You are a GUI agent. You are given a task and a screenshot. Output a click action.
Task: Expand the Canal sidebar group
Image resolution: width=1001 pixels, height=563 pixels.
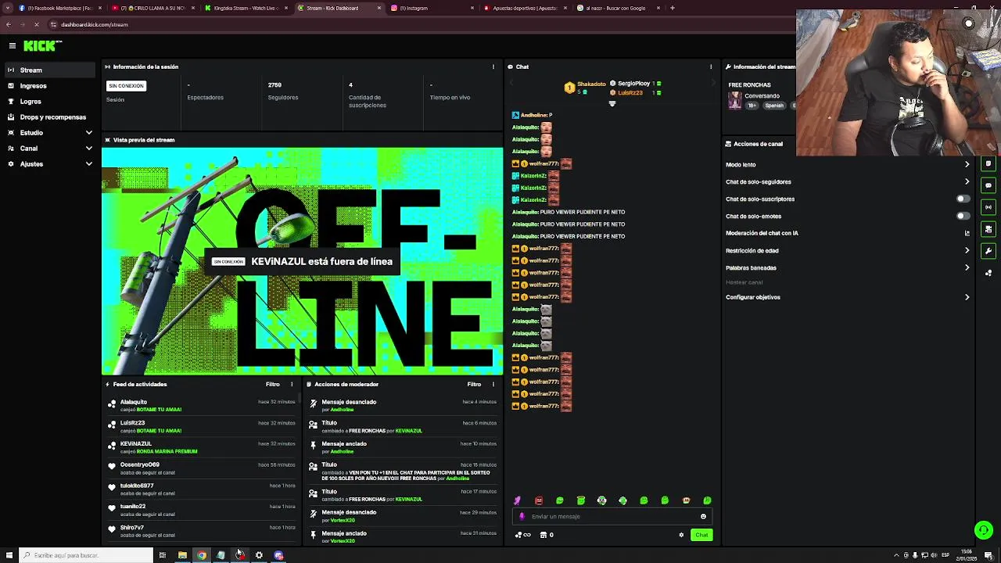click(48, 149)
